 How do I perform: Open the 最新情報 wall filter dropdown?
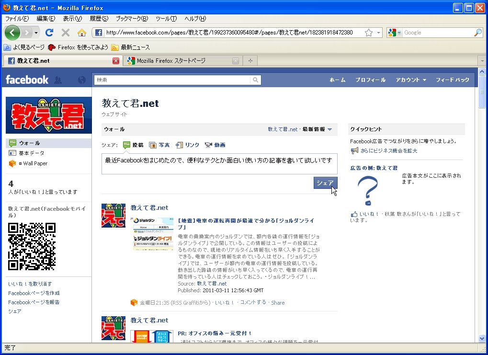click(x=317, y=129)
